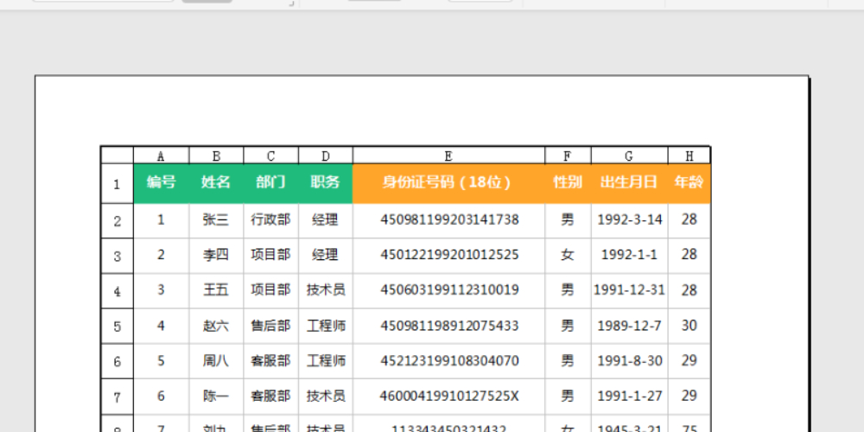Click ID number 450981198912075433
Screen dimensions: 864x432
coord(449,326)
